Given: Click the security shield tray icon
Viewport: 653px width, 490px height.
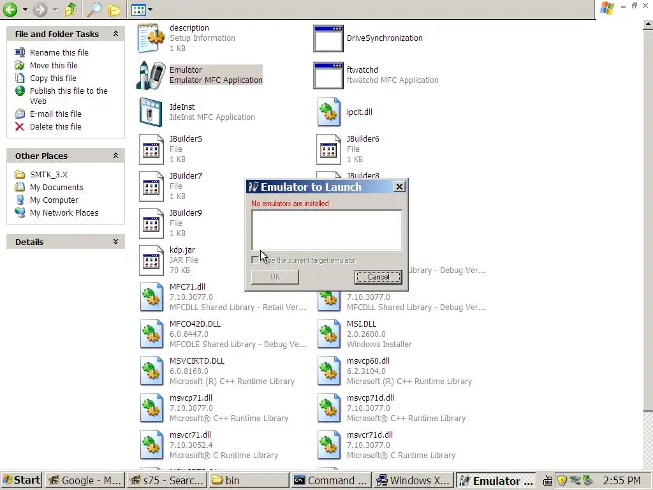Looking at the screenshot, I should pyautogui.click(x=562, y=481).
